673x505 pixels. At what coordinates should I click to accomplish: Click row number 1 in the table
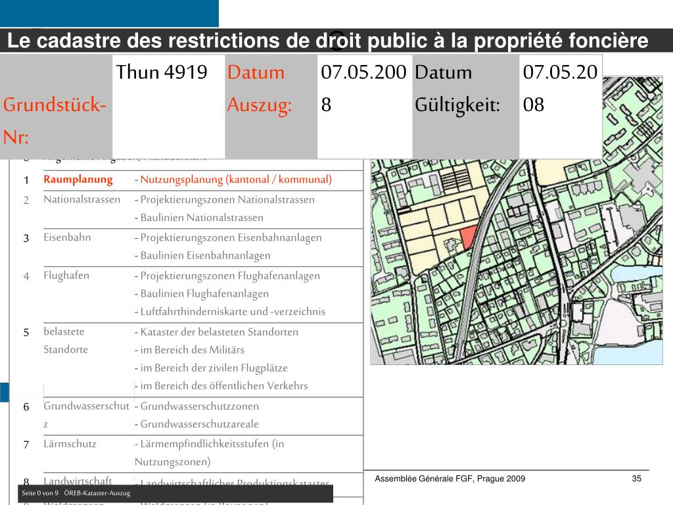26,180
